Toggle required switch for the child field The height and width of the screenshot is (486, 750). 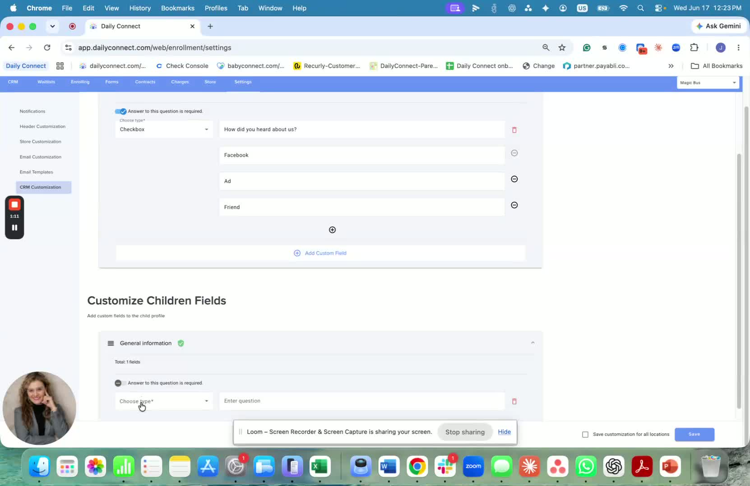pyautogui.click(x=120, y=383)
